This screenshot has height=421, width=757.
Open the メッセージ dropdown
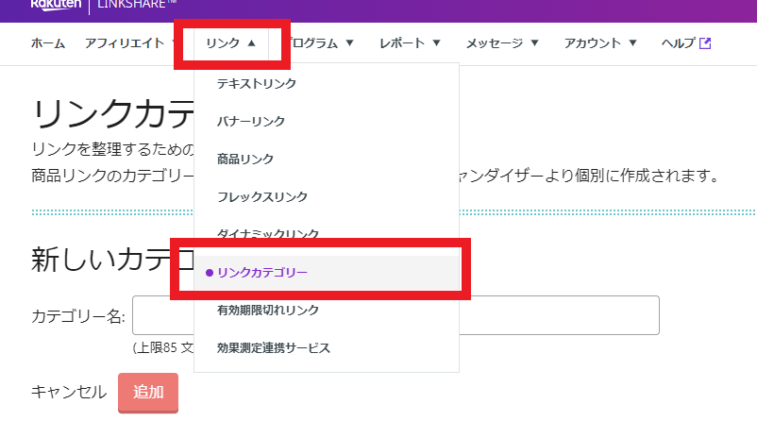click(501, 43)
